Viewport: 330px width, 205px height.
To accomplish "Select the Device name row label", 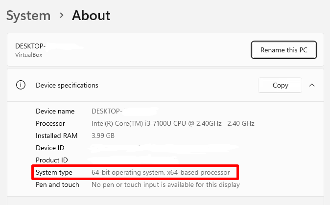I will point(55,111).
